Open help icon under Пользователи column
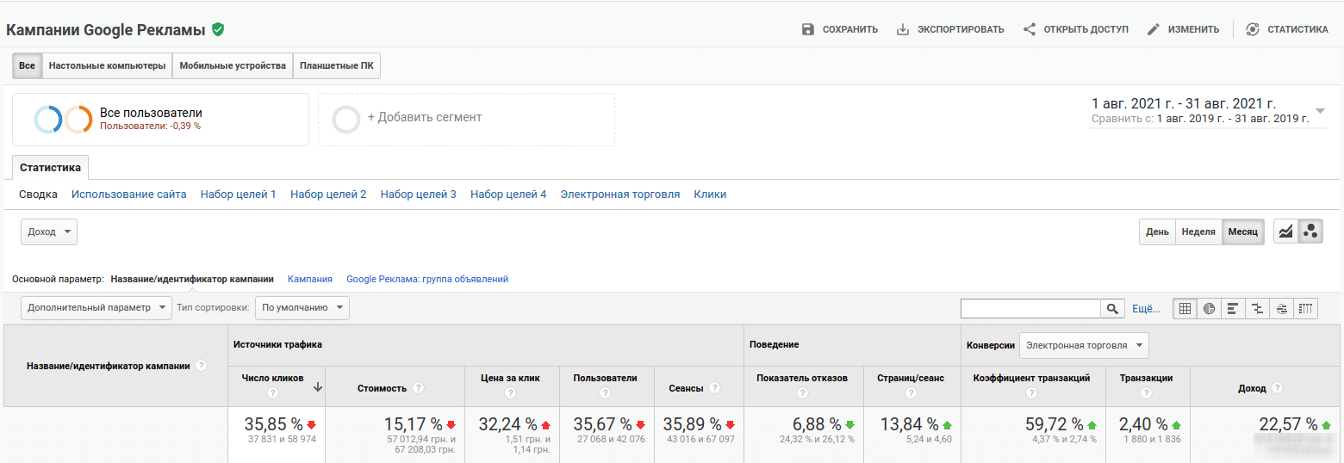 click(x=605, y=393)
